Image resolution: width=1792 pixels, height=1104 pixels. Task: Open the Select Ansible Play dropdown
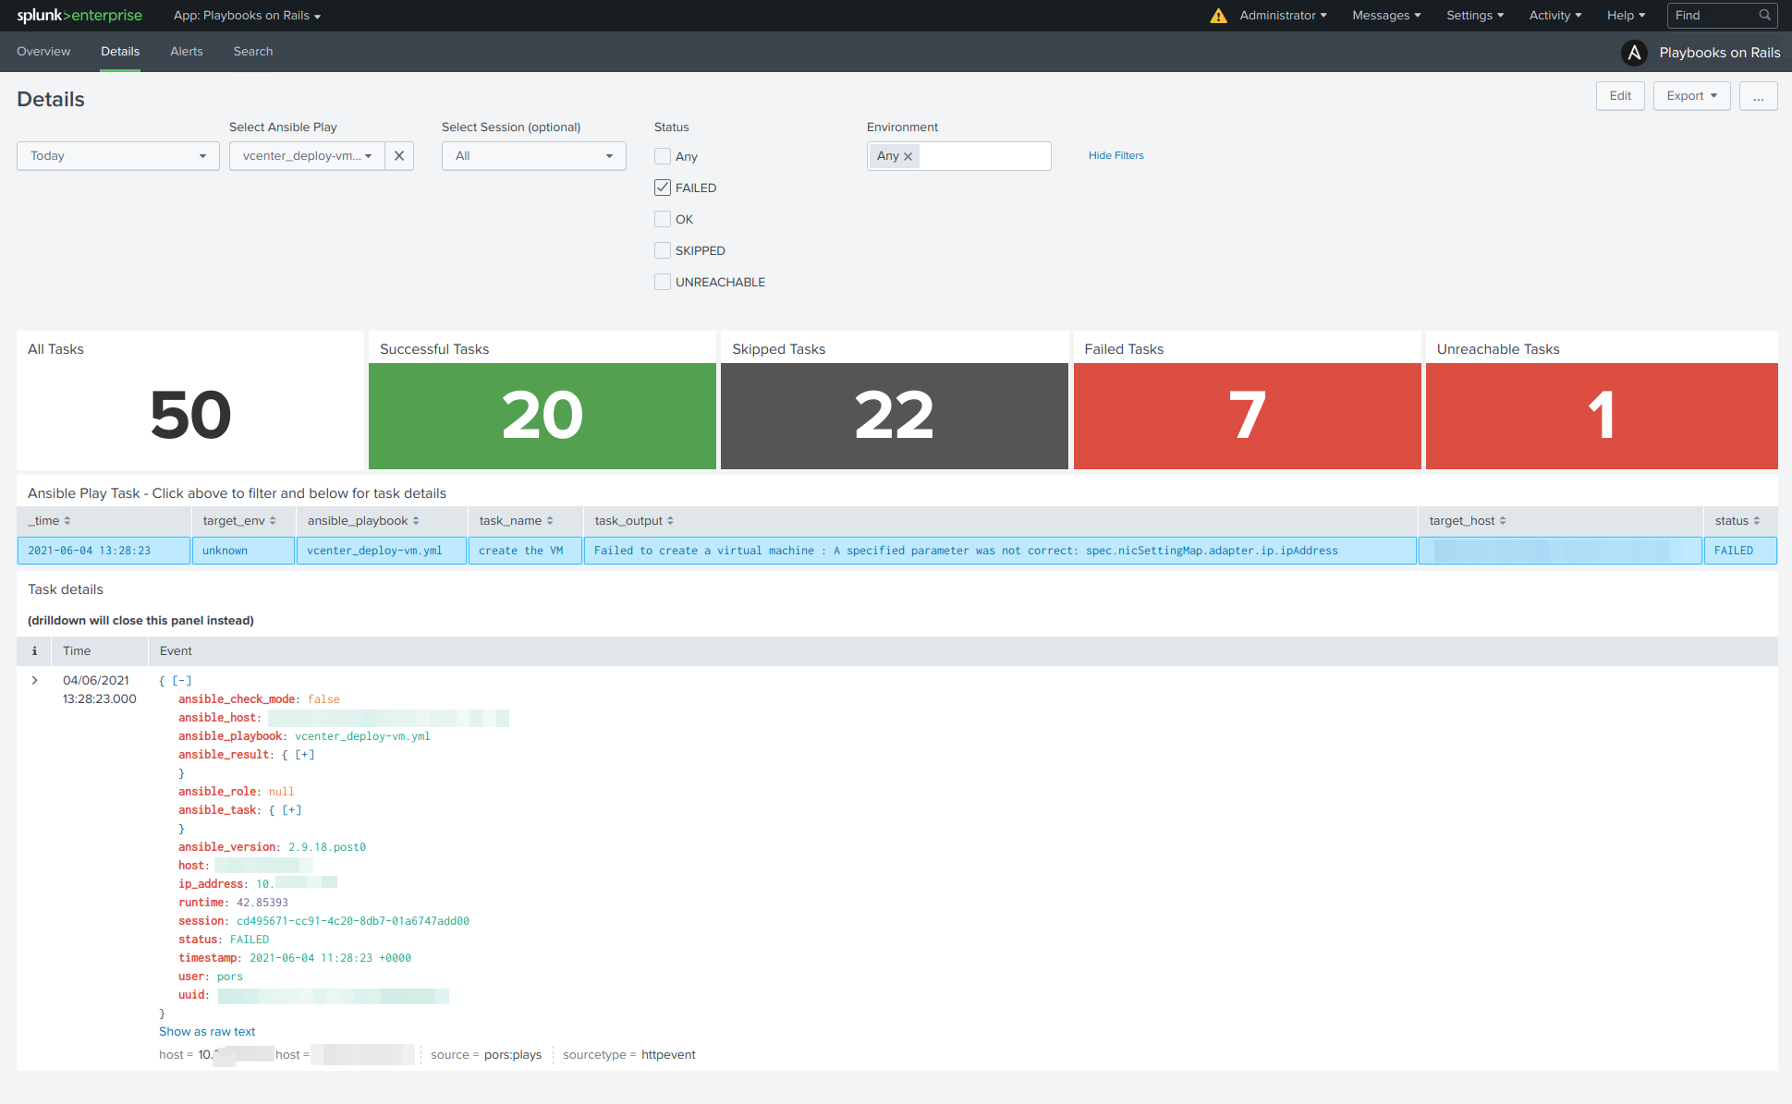pos(307,156)
